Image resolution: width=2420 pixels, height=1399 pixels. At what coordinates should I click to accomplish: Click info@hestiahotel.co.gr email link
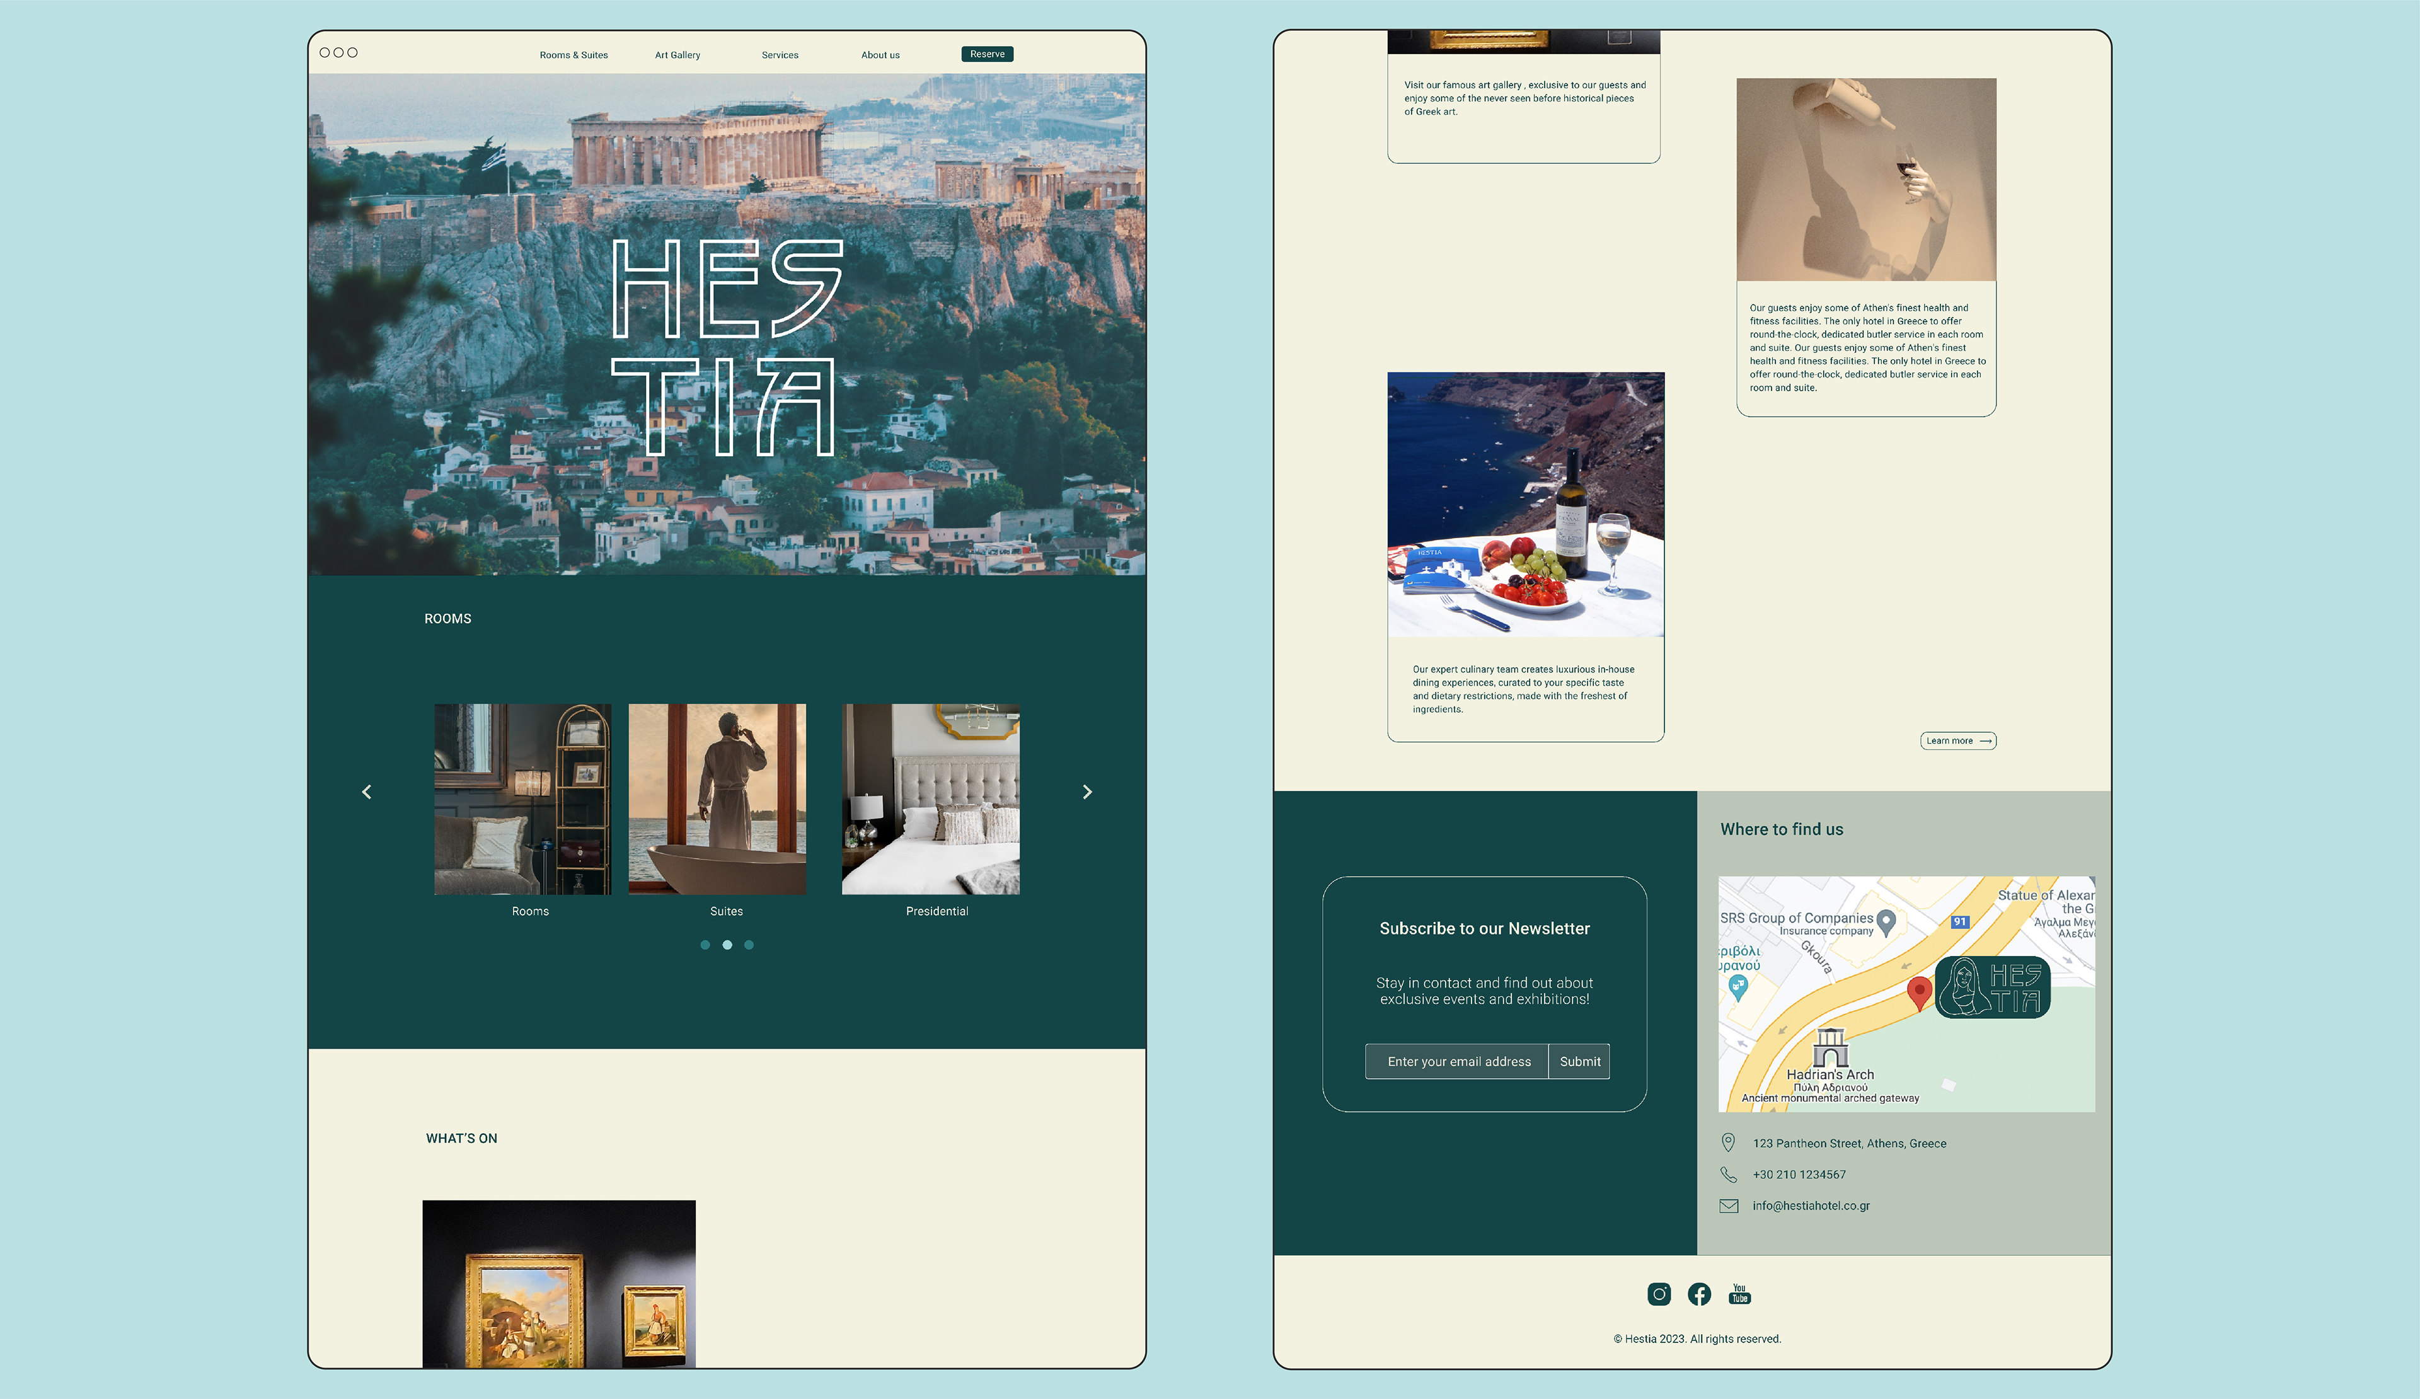[1811, 1206]
